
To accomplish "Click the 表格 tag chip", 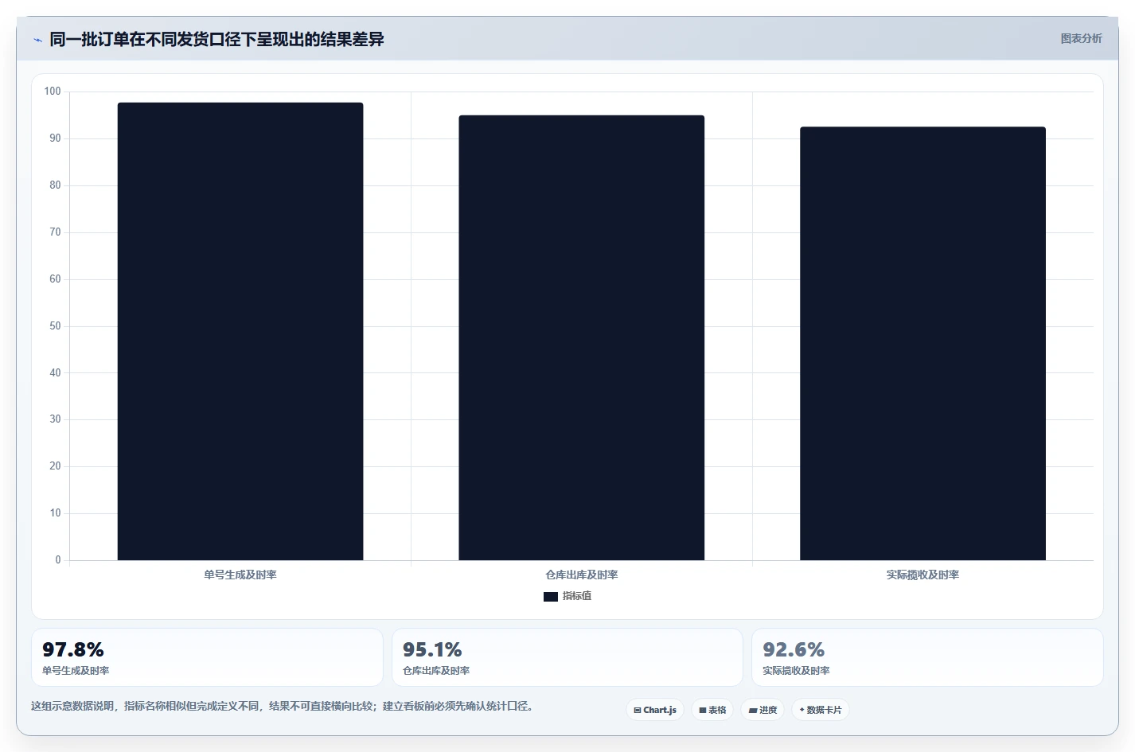I will [x=712, y=710].
